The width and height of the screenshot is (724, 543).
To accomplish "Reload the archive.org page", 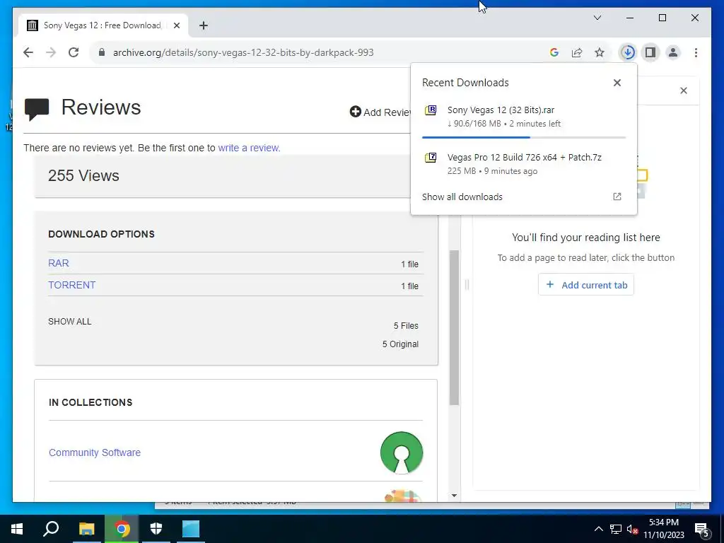I will pyautogui.click(x=74, y=52).
